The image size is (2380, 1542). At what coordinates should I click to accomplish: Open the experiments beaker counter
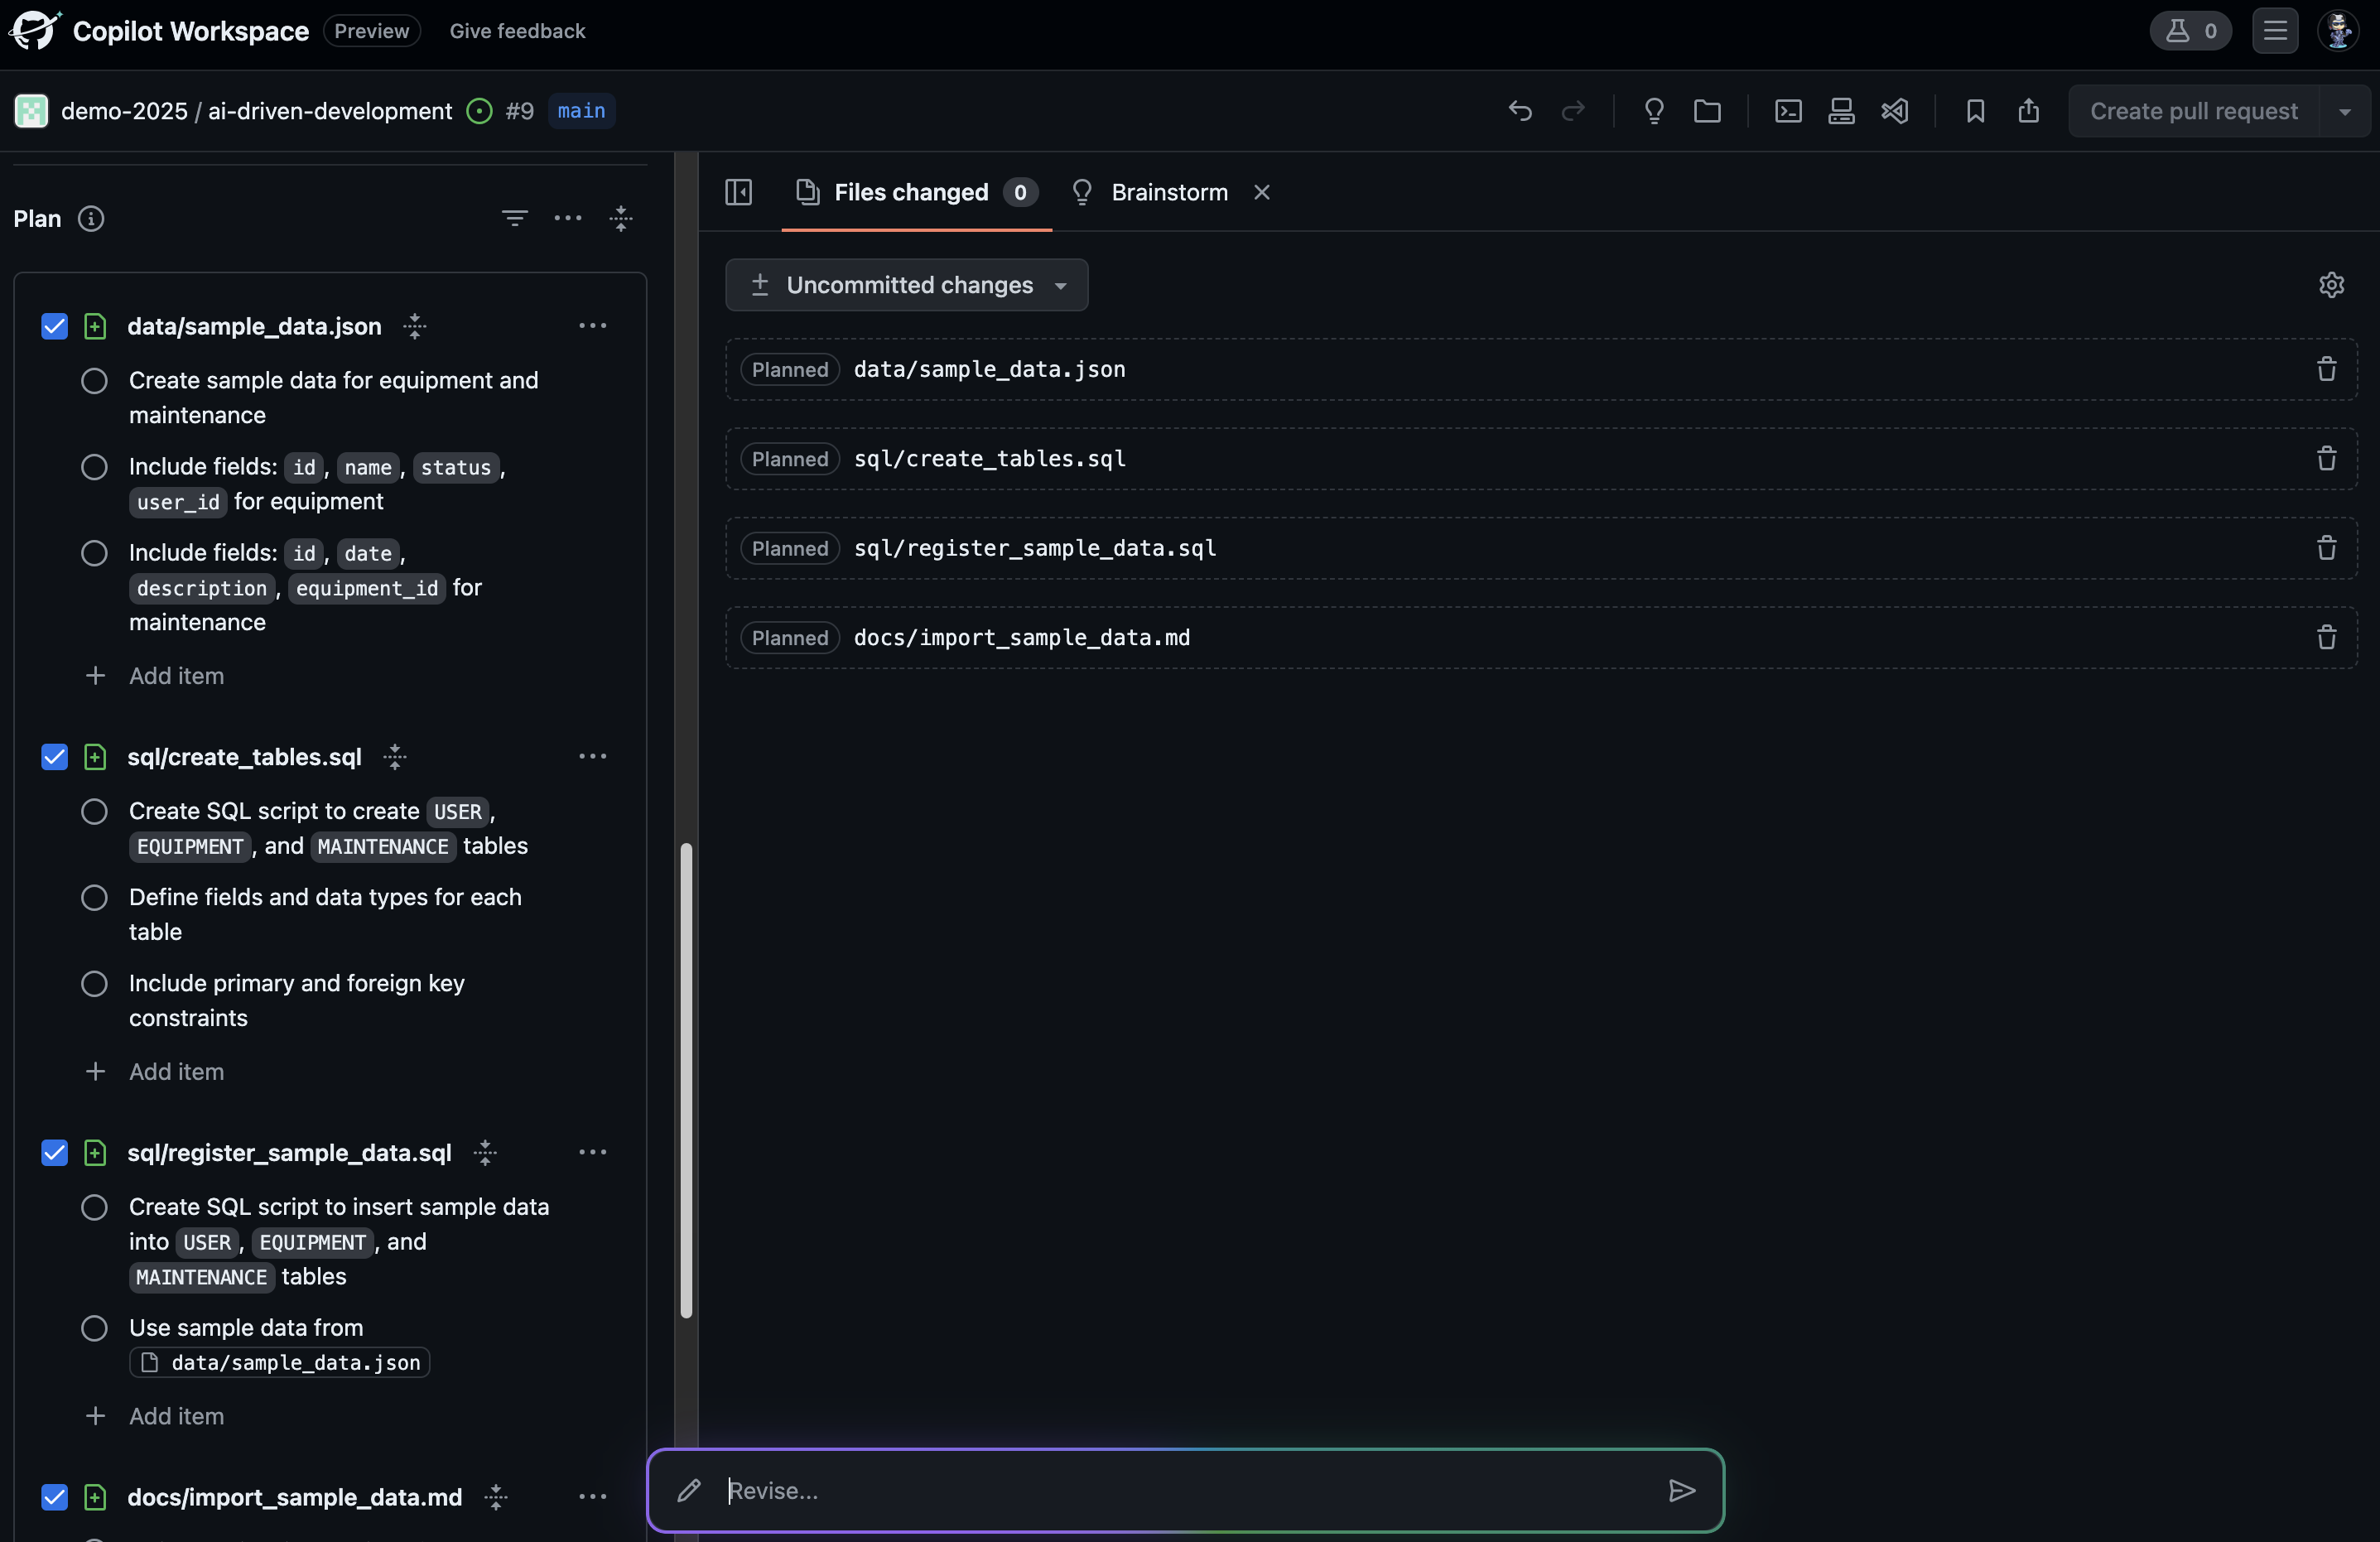point(2190,31)
